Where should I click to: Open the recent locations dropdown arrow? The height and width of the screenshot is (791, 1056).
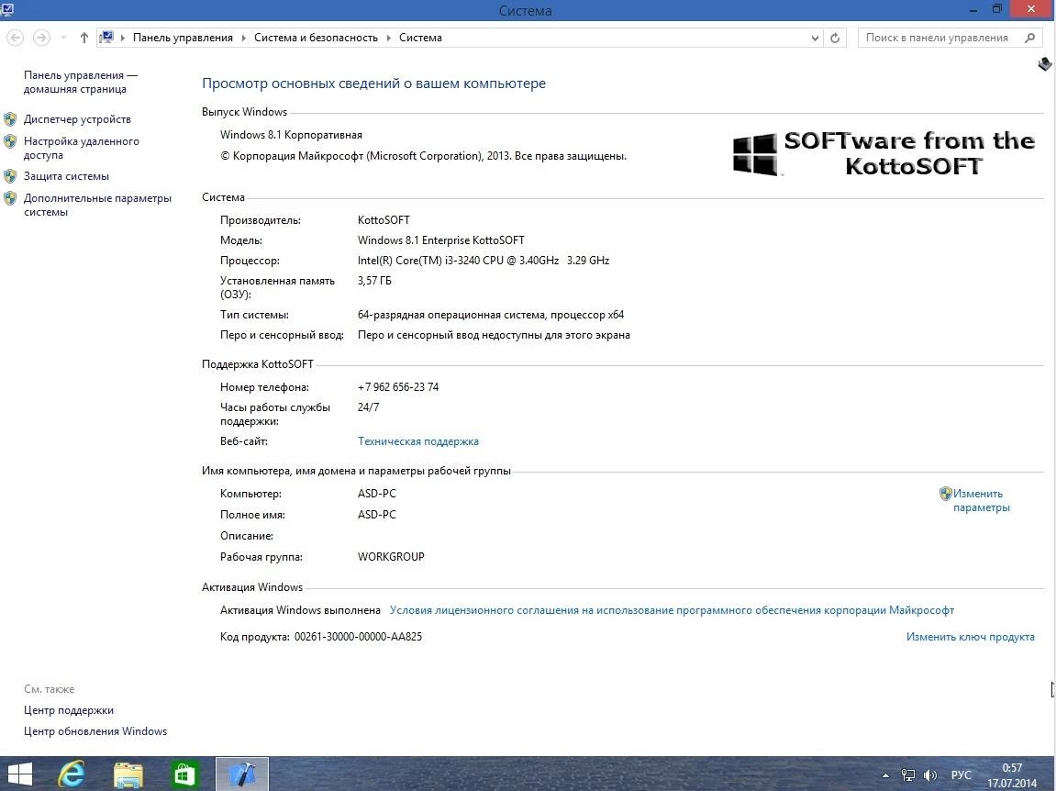[64, 38]
